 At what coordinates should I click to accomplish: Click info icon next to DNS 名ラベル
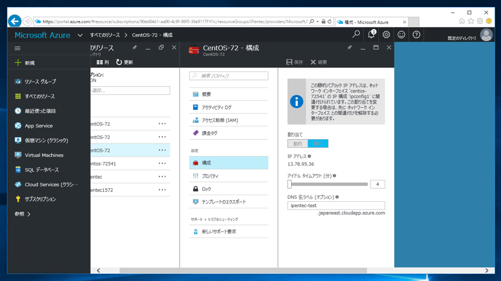(x=337, y=197)
